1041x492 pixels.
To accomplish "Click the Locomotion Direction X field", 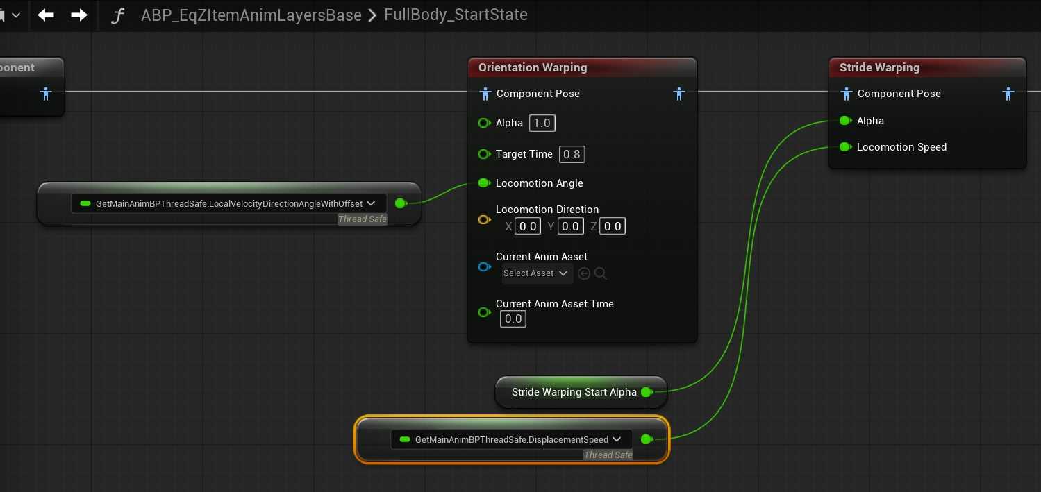I will click(x=528, y=226).
